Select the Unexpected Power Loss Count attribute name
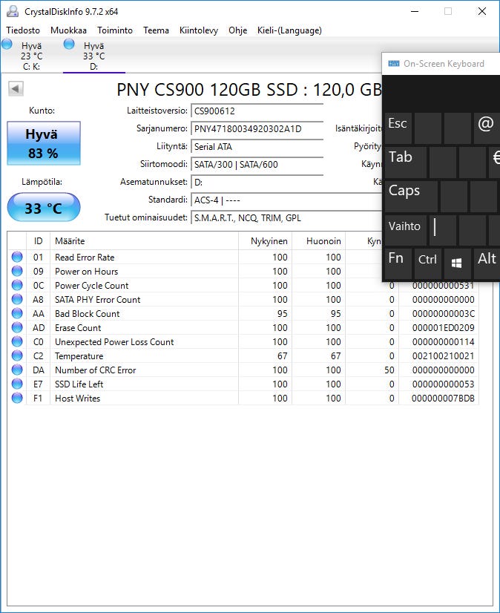Screen dimensions: 500x613 114,341
